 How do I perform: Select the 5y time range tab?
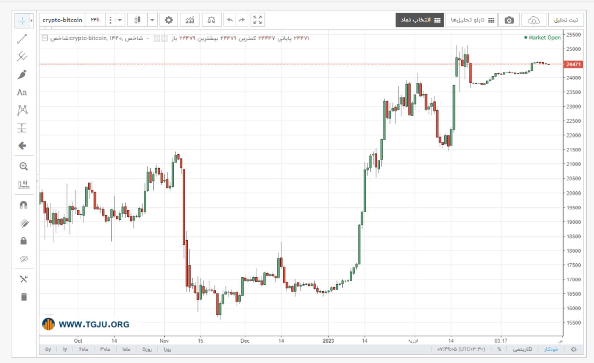(48, 349)
